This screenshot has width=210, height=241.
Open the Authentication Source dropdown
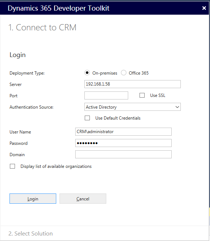[x=133, y=107]
